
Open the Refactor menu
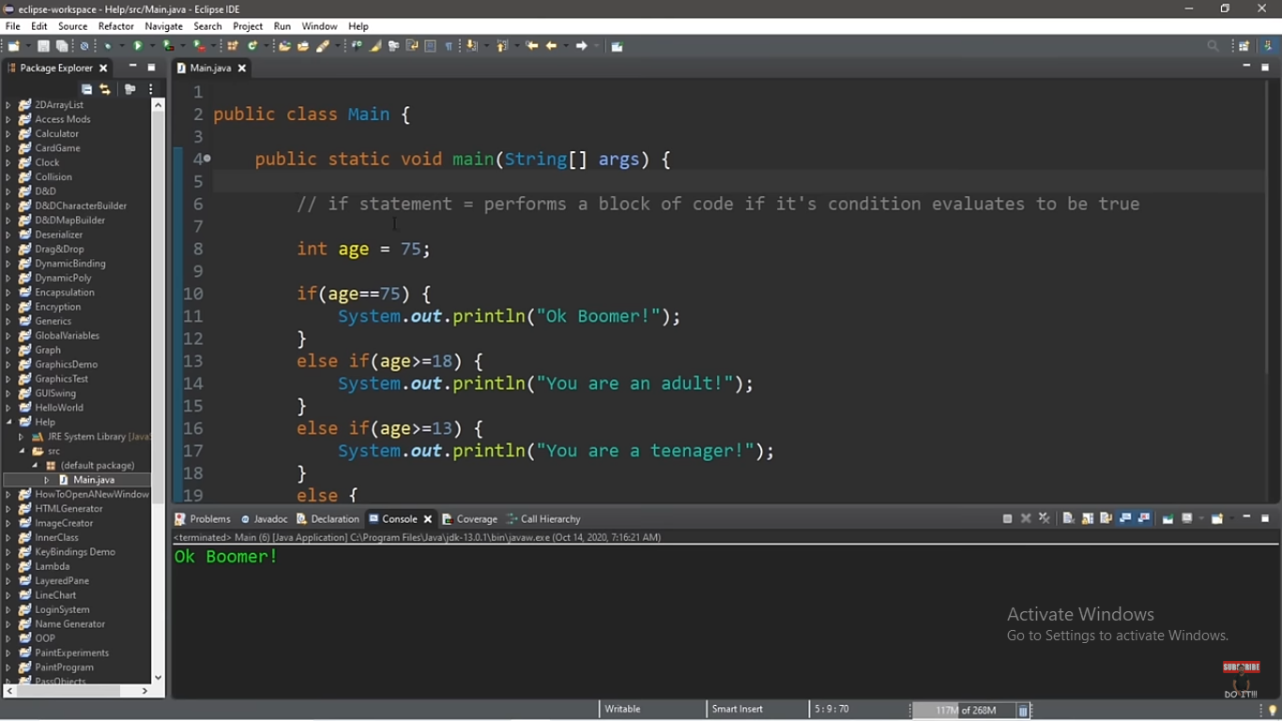click(116, 26)
